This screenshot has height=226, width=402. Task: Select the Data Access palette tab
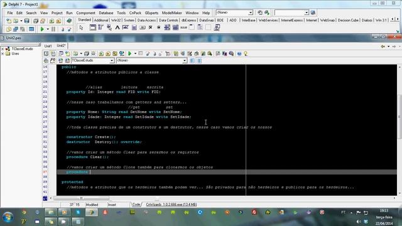pyautogui.click(x=146, y=20)
